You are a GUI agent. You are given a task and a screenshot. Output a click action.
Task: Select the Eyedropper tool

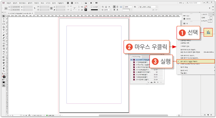pyautogui.click(x=4, y=65)
